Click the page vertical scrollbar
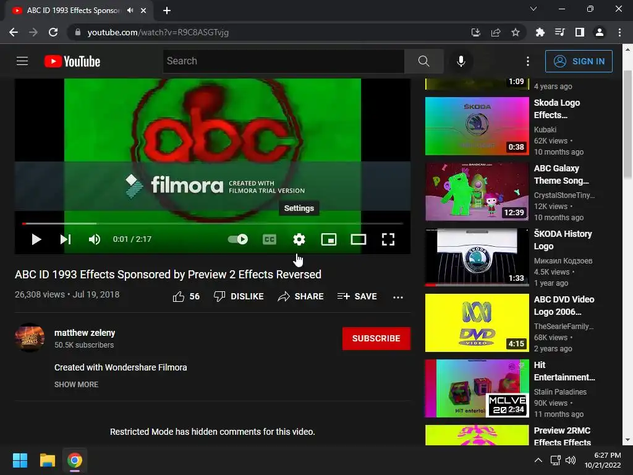The height and width of the screenshot is (475, 633). 628,124
